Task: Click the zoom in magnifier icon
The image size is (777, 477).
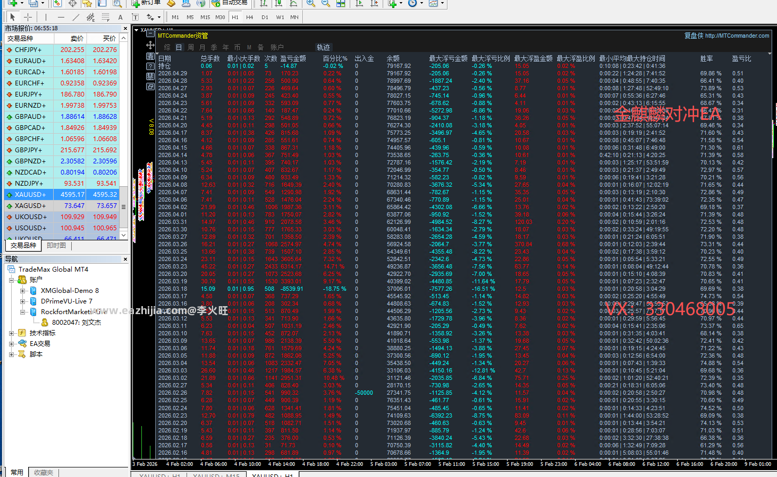Action: (x=311, y=3)
